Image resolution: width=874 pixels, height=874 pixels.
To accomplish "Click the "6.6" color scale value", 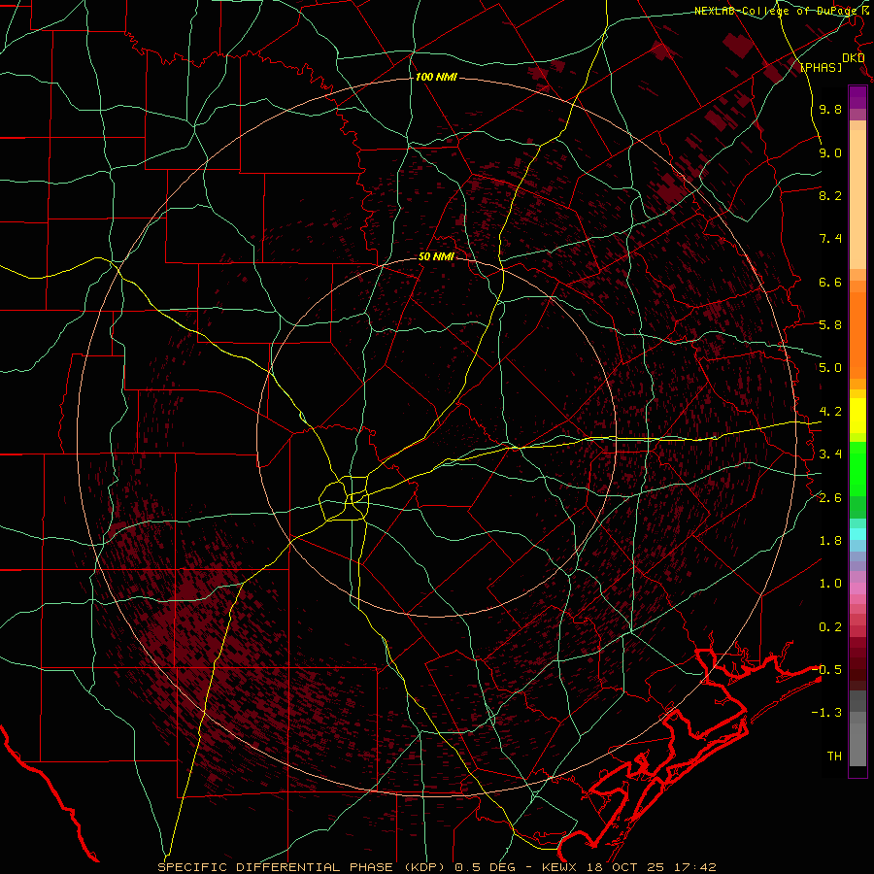I will [x=830, y=282].
